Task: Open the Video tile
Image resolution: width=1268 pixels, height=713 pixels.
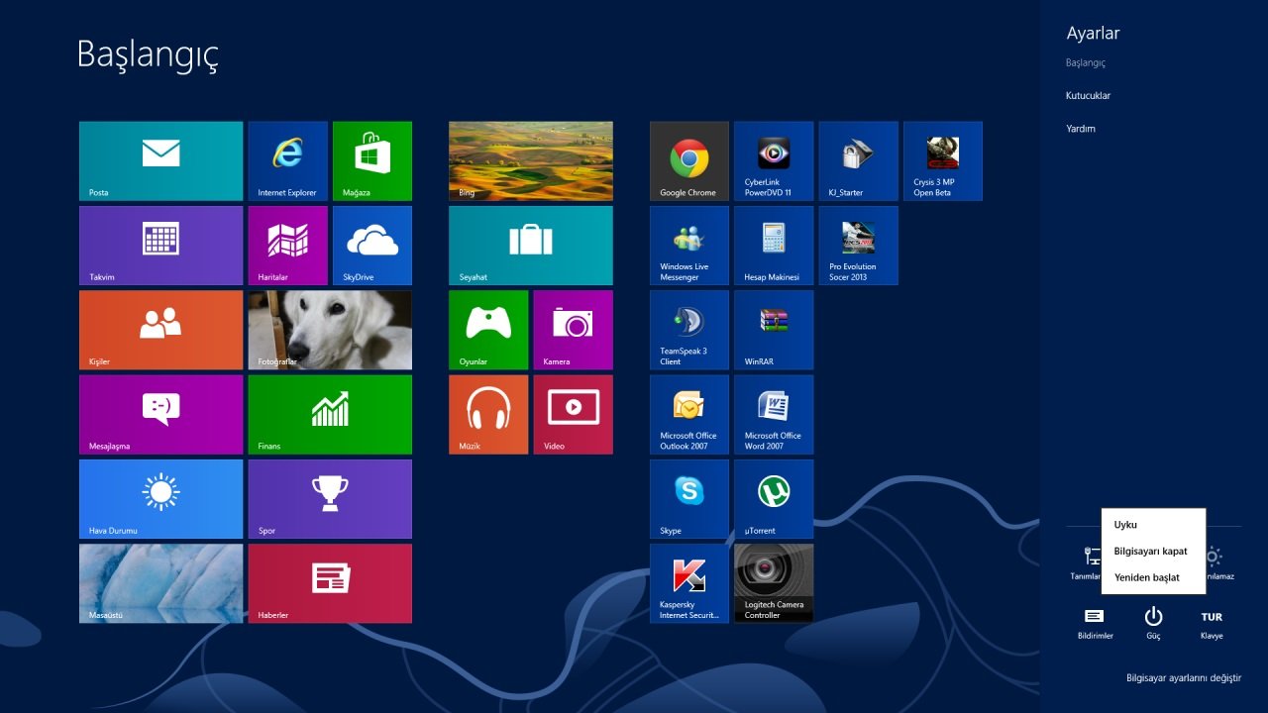Action: (x=574, y=415)
